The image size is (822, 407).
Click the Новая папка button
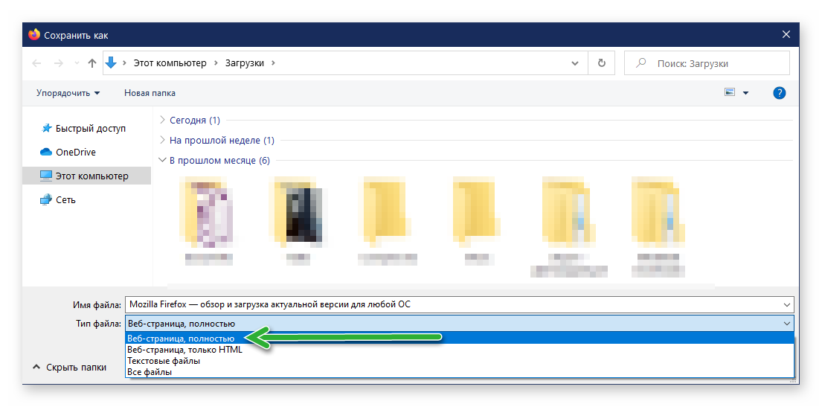click(x=150, y=93)
